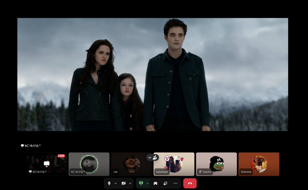Screen dimensions: 308x190
Task: Open more options three-dots menu
Action: tap(176, 183)
